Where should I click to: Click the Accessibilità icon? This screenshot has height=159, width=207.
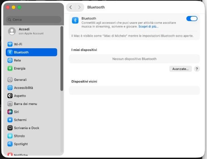(x=10, y=88)
